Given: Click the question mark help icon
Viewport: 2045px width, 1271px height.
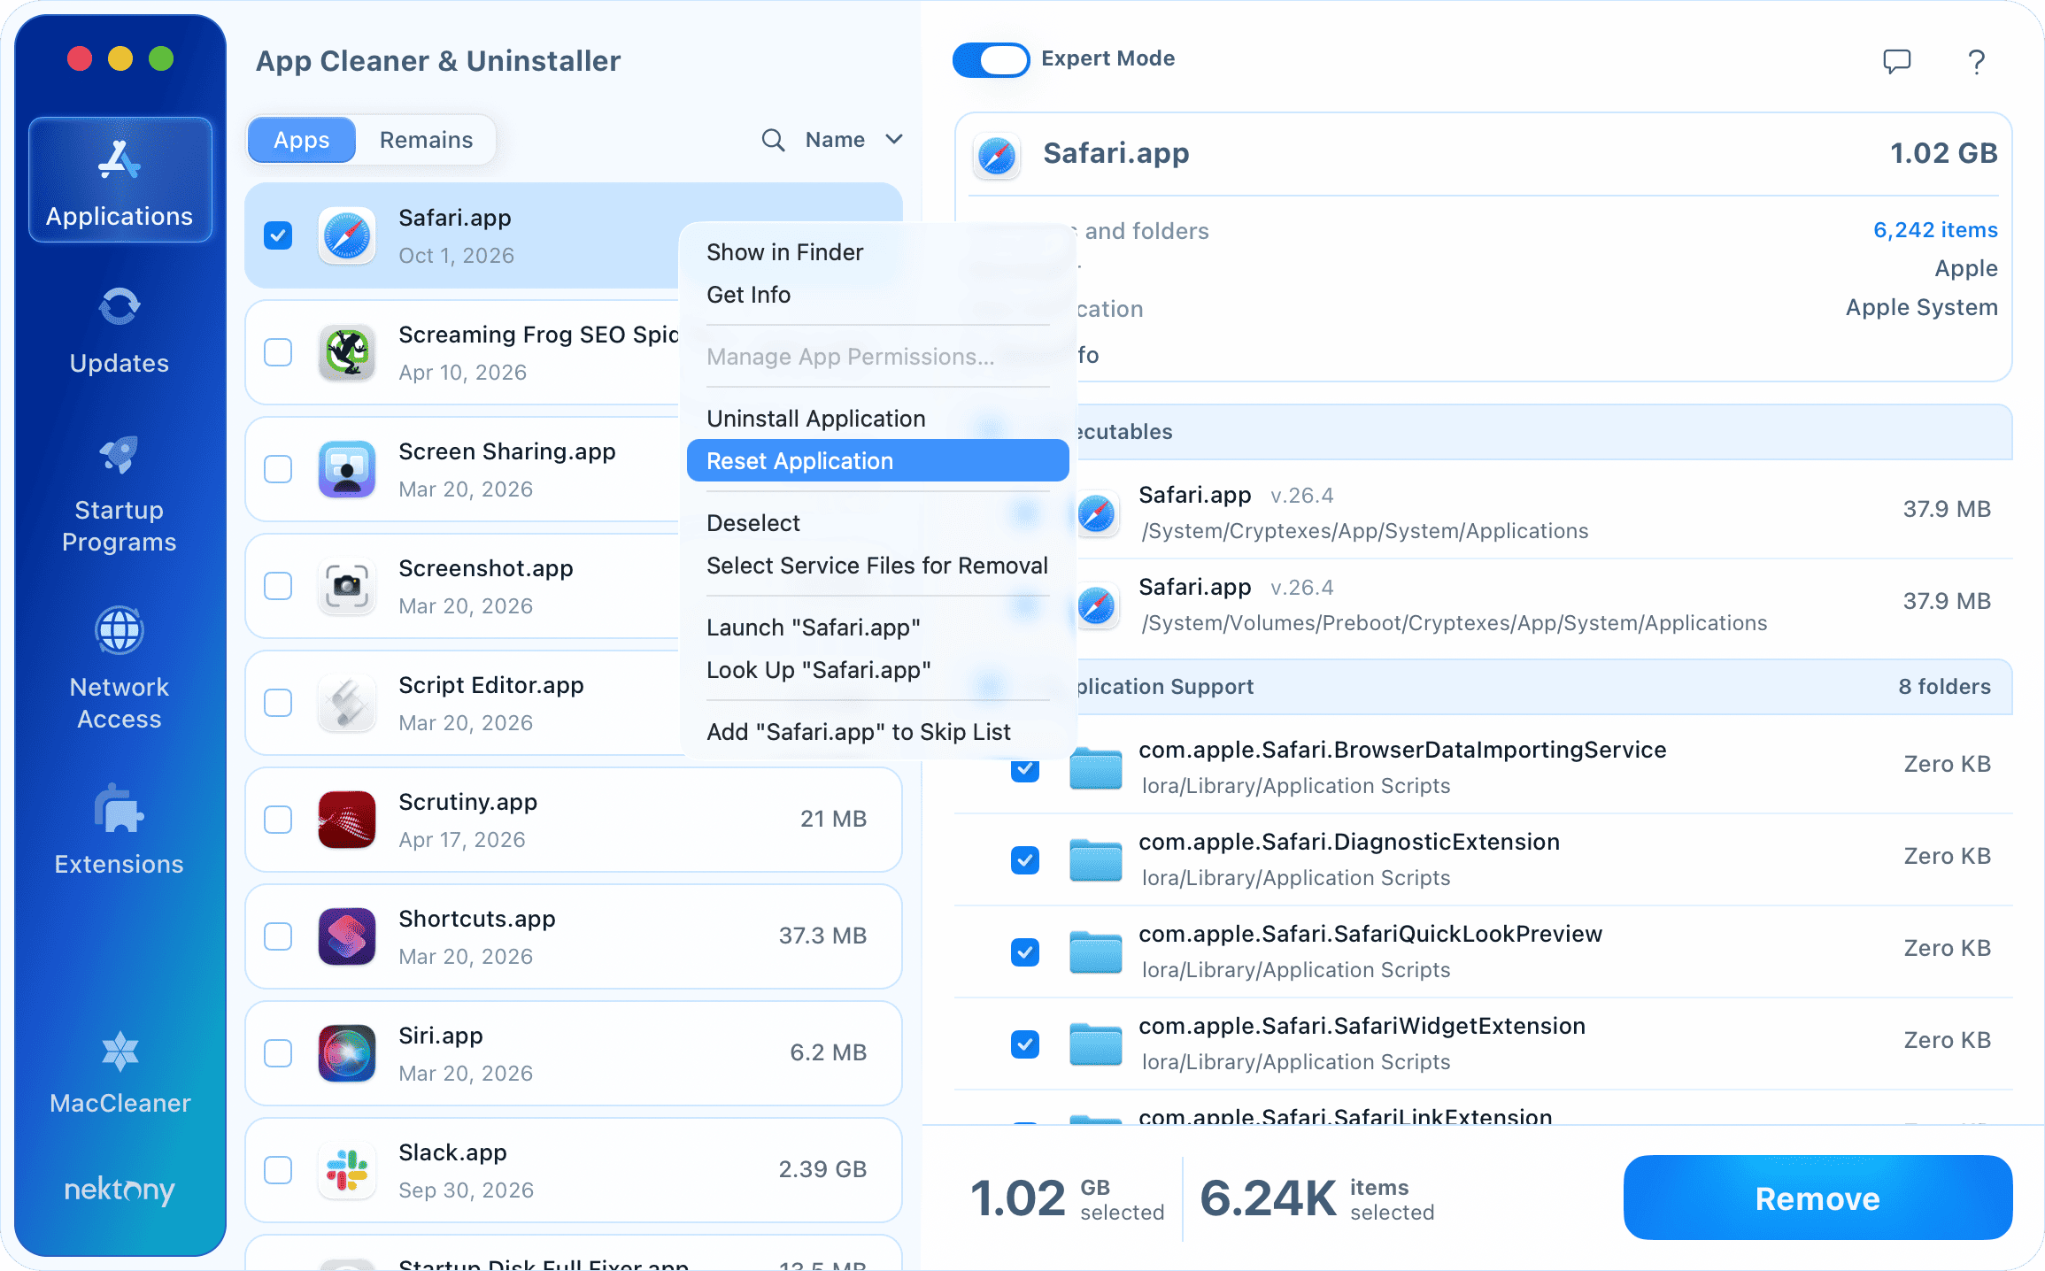Looking at the screenshot, I should click(x=1976, y=61).
